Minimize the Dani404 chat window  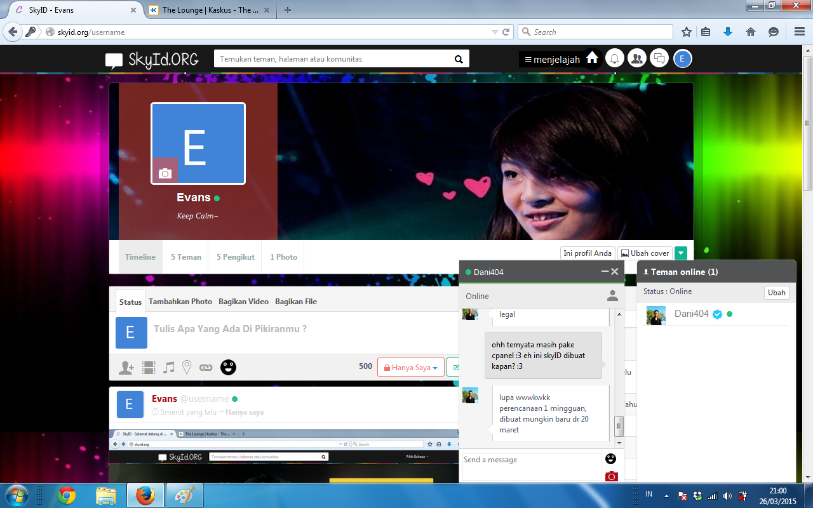[605, 272]
